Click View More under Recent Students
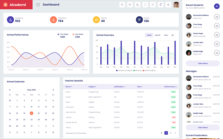Screen dimensions: 223x139 pyautogui.click(x=202, y=64)
